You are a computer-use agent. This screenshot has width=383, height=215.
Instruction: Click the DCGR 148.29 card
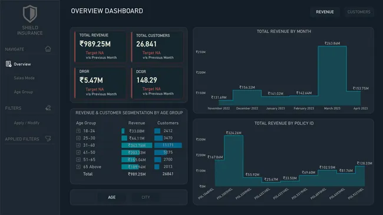point(157,83)
